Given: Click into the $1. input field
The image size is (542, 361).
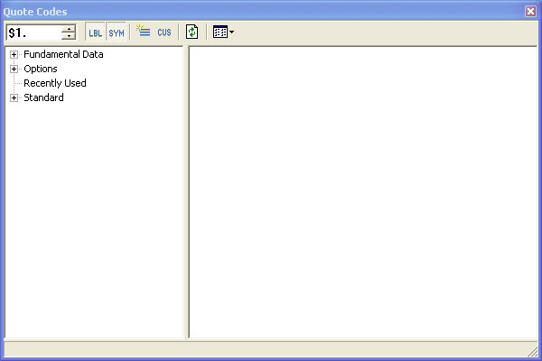Looking at the screenshot, I should [34, 32].
